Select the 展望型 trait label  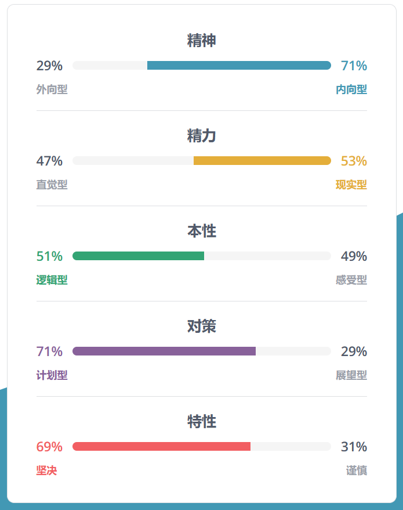pos(351,375)
